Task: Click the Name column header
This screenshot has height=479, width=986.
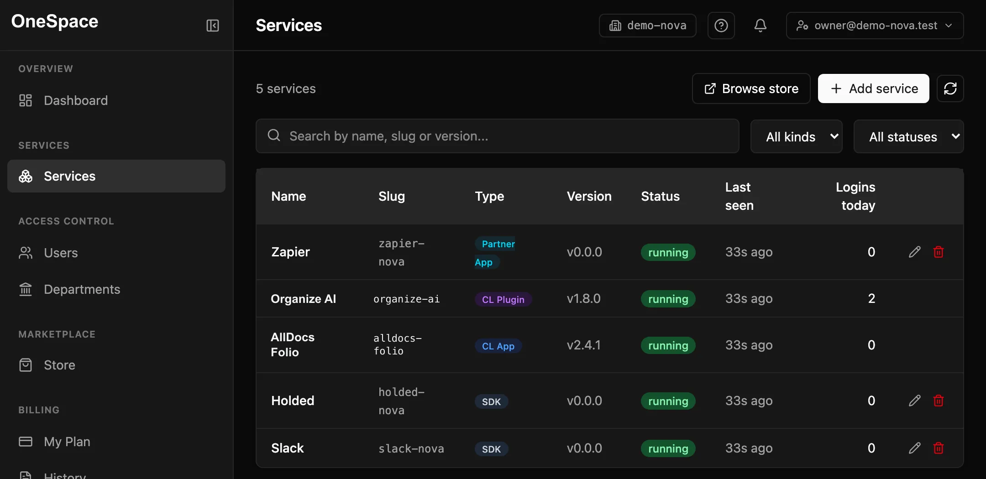Action: pos(288,196)
